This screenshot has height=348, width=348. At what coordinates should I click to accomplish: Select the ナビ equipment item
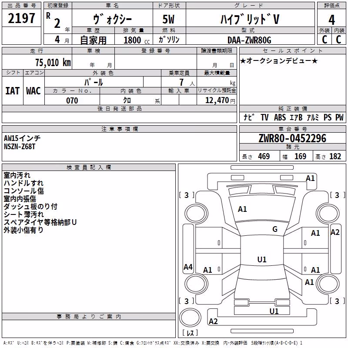click(248, 117)
